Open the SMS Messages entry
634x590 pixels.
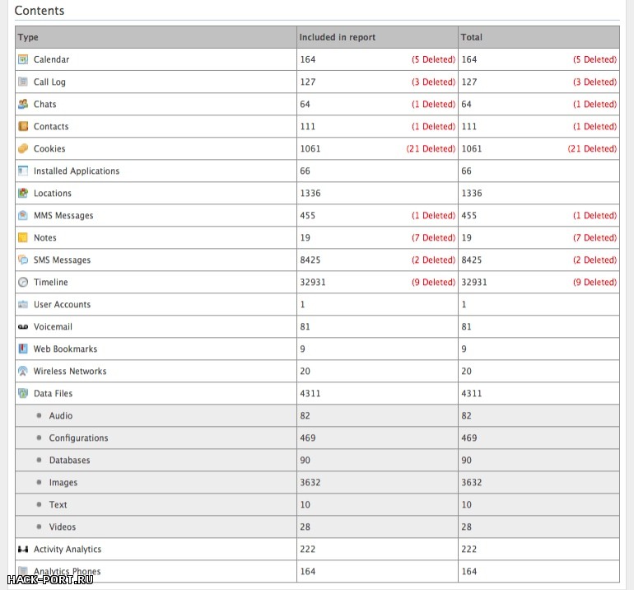click(x=62, y=260)
